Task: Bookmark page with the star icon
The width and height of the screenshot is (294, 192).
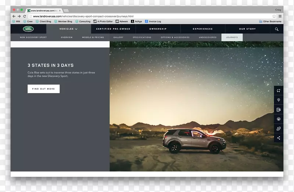Action: pyautogui.click(x=274, y=16)
